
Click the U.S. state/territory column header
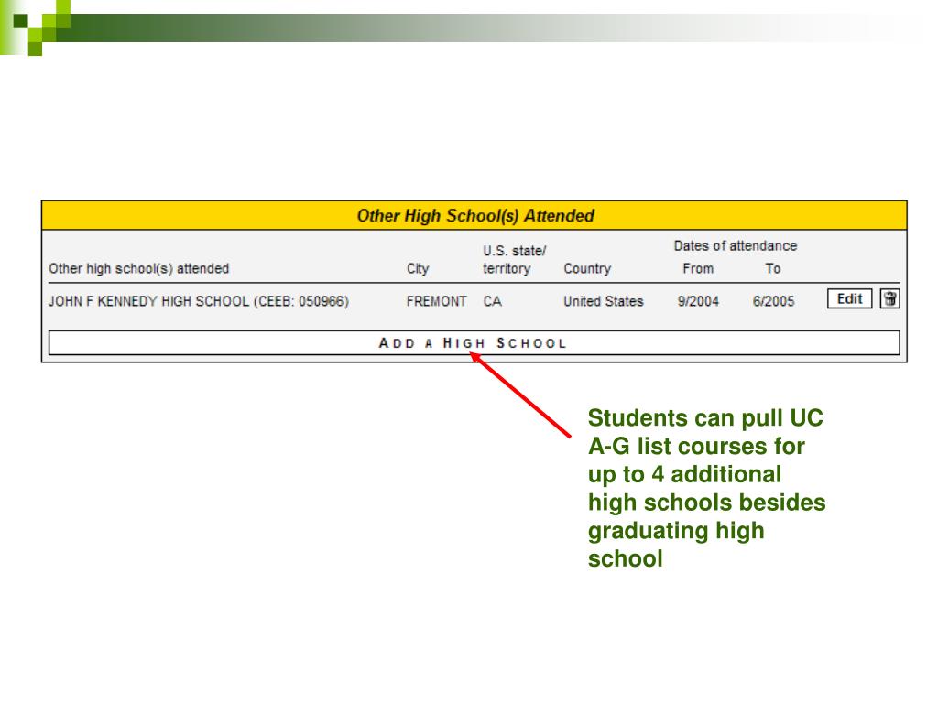coord(514,260)
